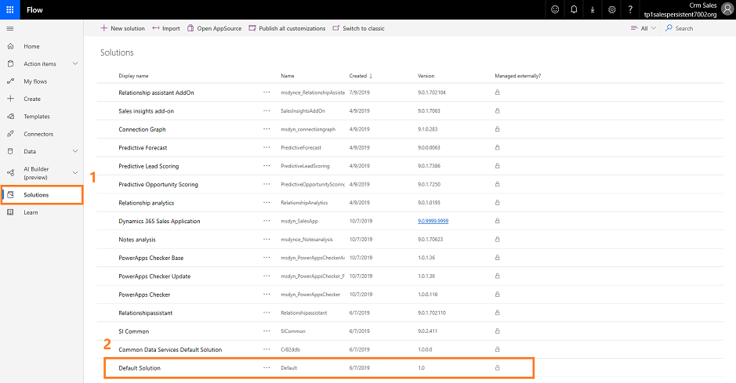This screenshot has width=736, height=383.
Task: Click the Version column header
Action: pos(426,75)
